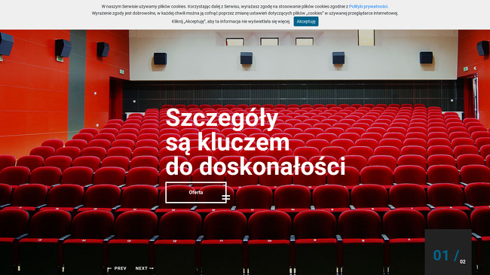Advance the slider with NEXT label
490x275 pixels.
141,268
